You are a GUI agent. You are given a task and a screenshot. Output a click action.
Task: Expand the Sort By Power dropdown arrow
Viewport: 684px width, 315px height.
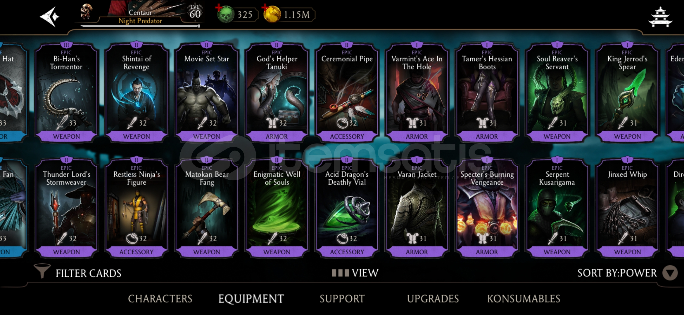(x=670, y=273)
